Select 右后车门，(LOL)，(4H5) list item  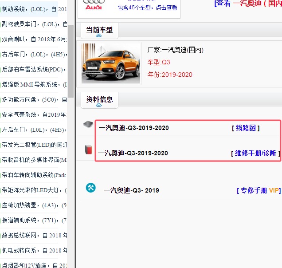click(x=34, y=55)
